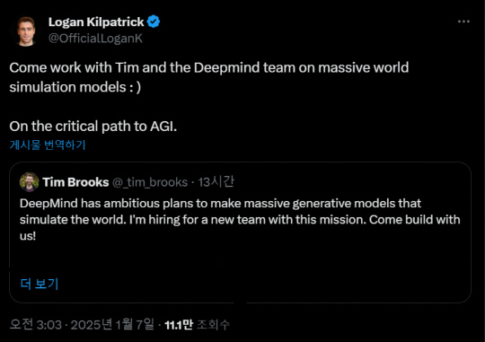Viewport: 485px width, 342px height.
Task: Click the quoted DeepMind tweet text
Action: click(240, 220)
